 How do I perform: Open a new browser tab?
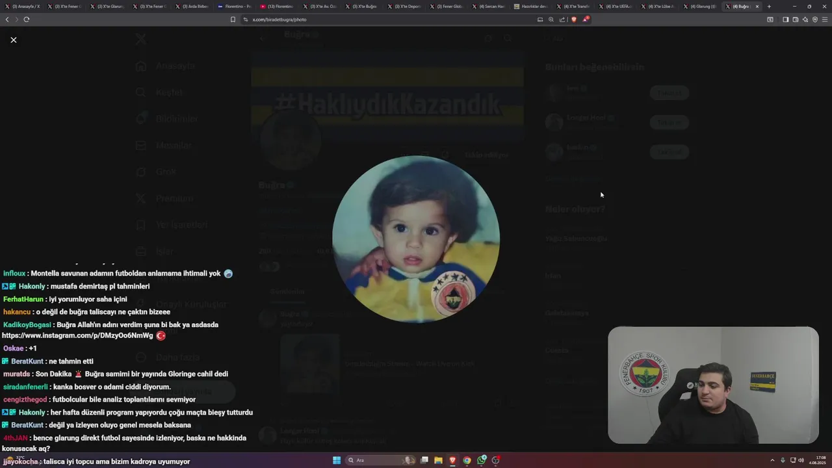769,6
